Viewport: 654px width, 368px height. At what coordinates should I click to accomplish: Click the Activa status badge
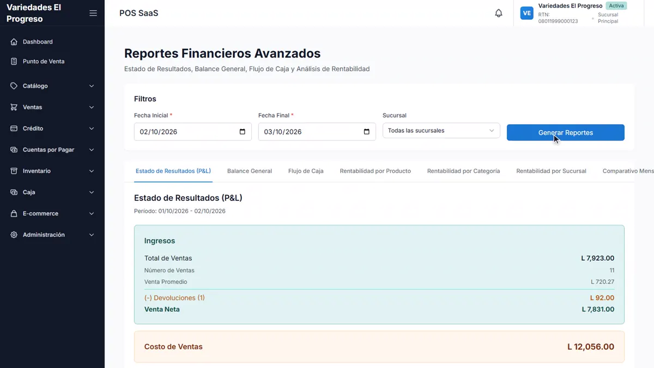[x=616, y=5]
